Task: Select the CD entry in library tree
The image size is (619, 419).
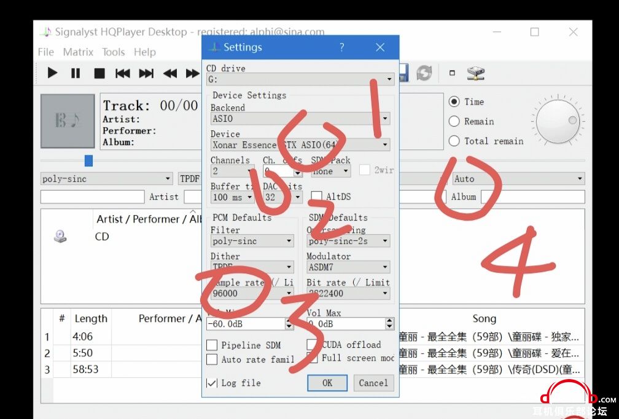Action: (102, 237)
